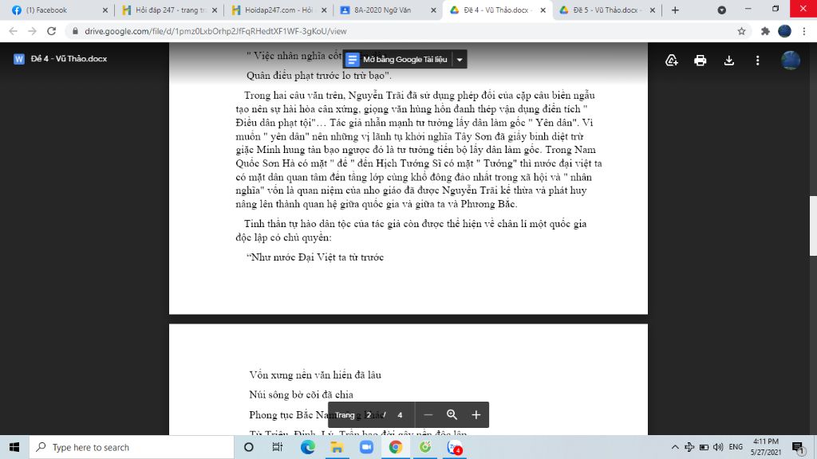Add shortcut to Drive icon

point(672,60)
